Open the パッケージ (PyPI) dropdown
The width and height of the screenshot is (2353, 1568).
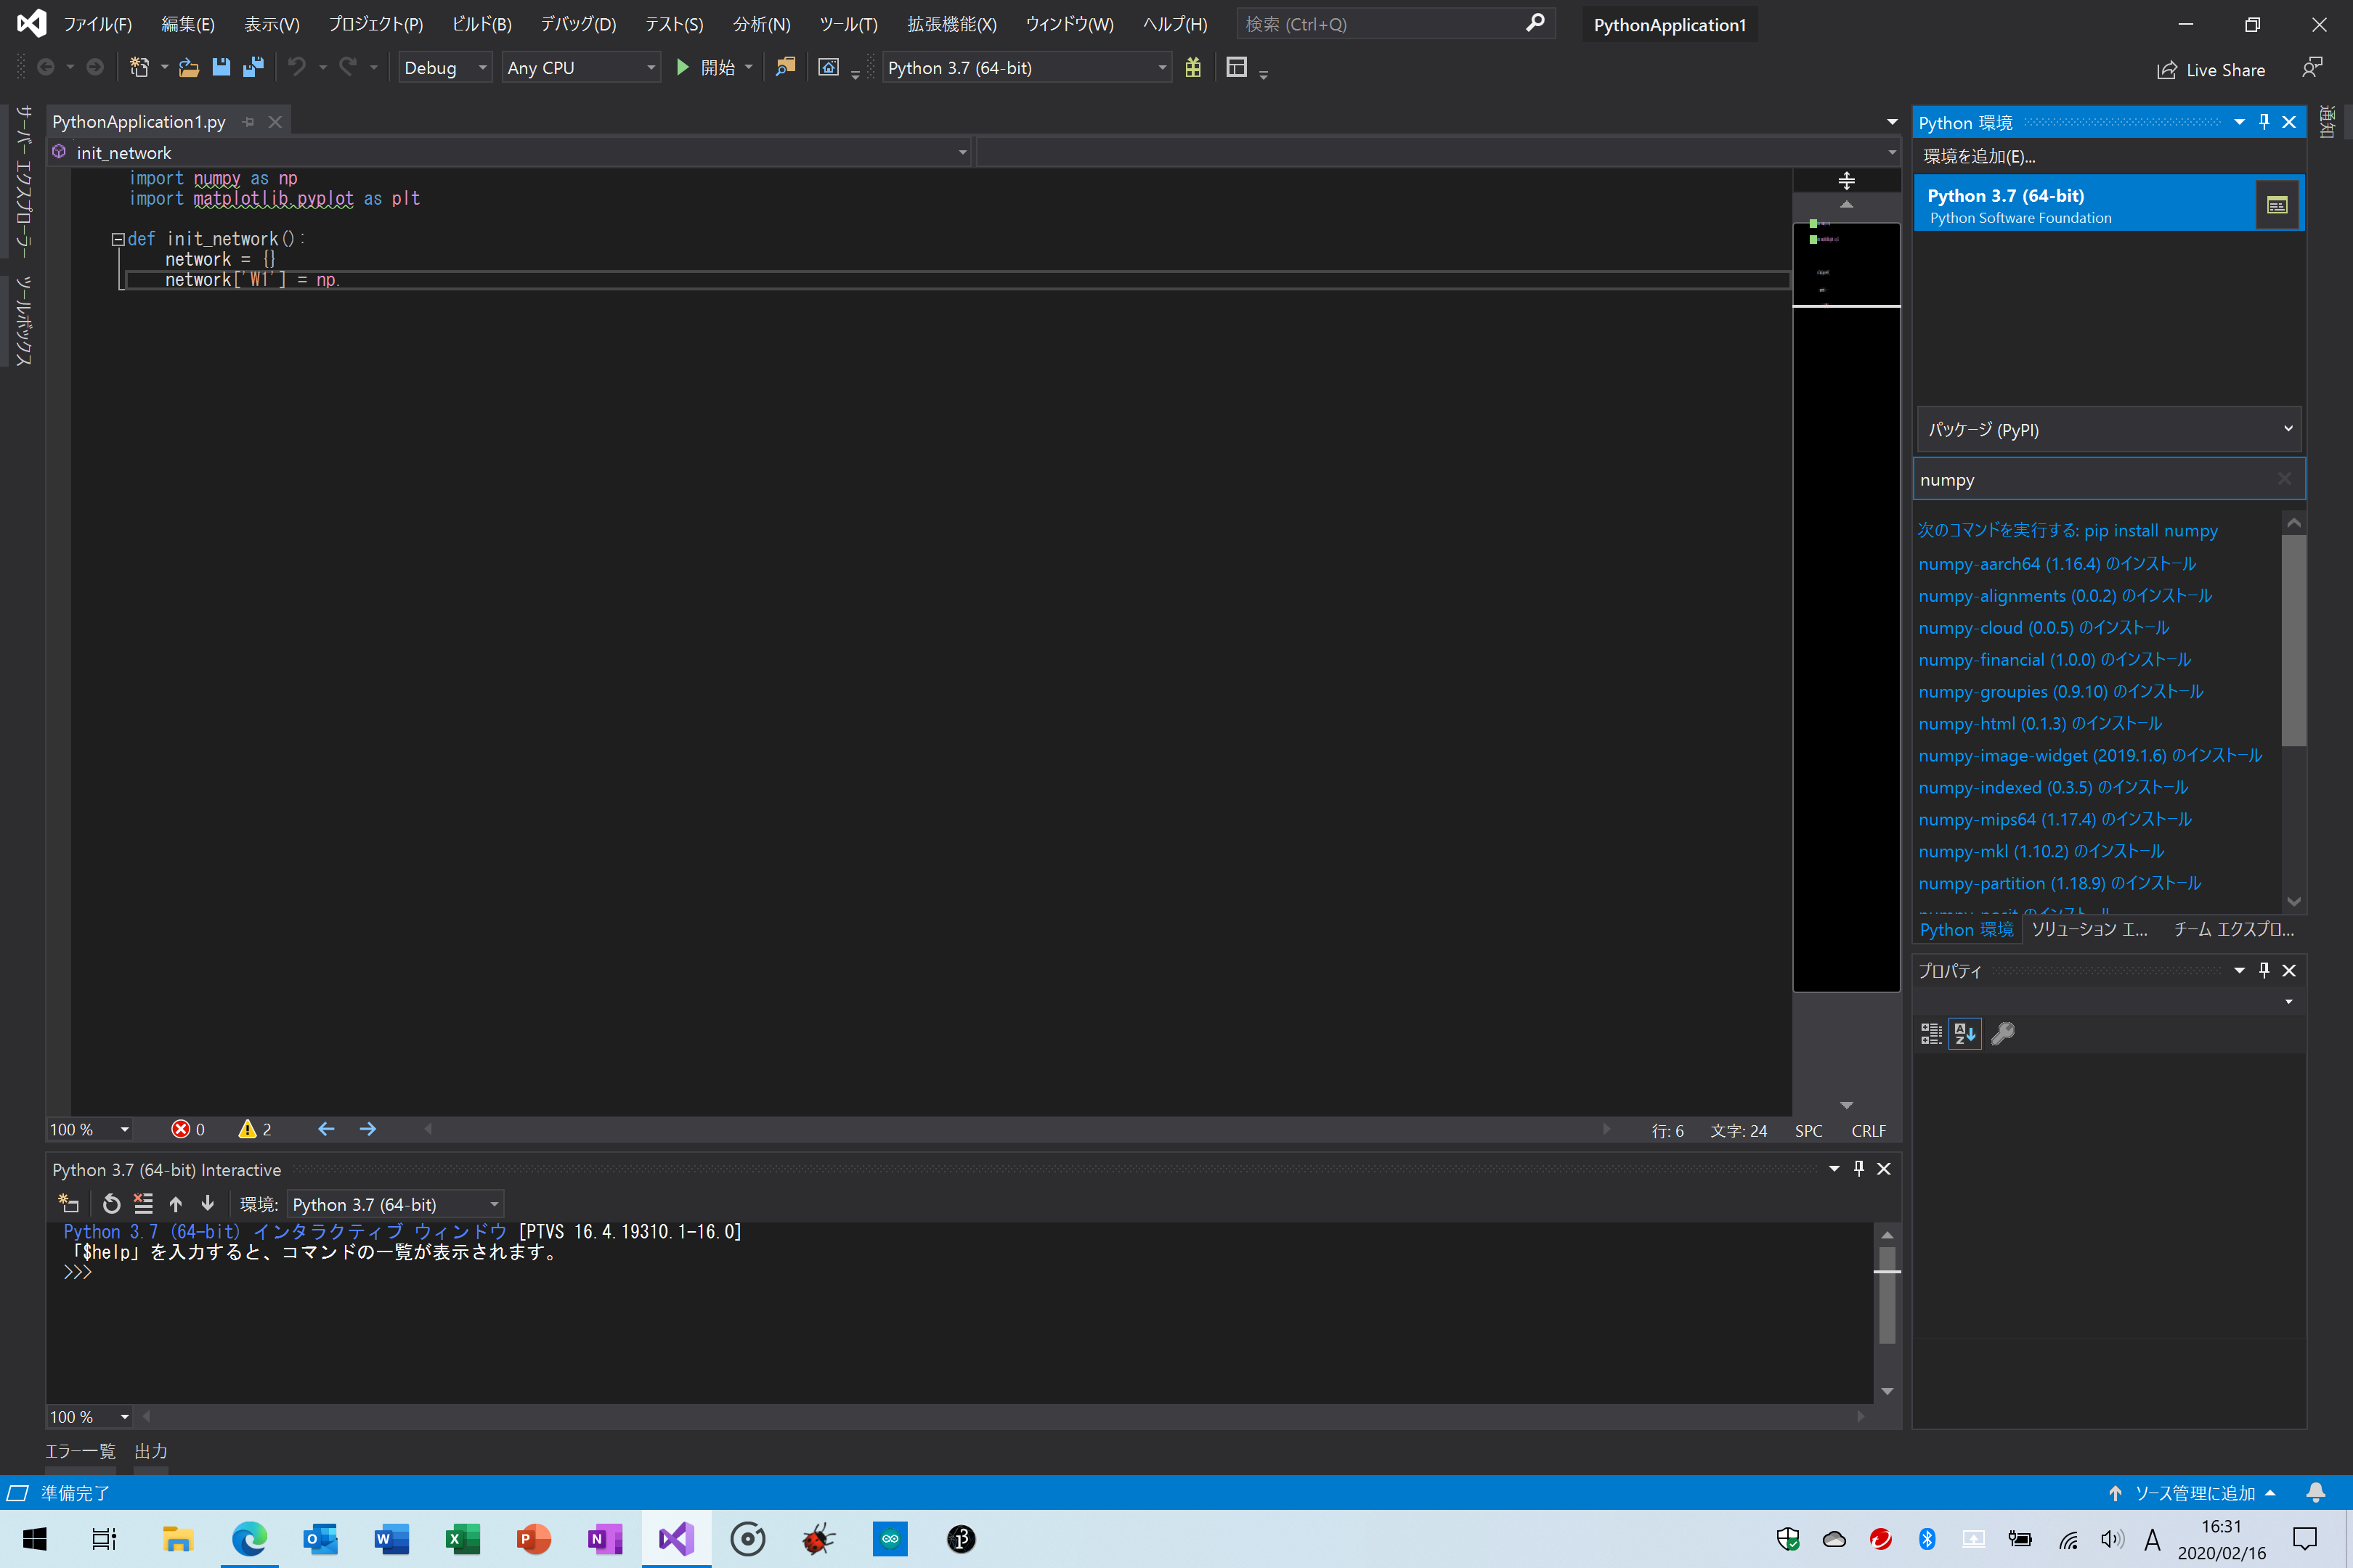[2107, 428]
